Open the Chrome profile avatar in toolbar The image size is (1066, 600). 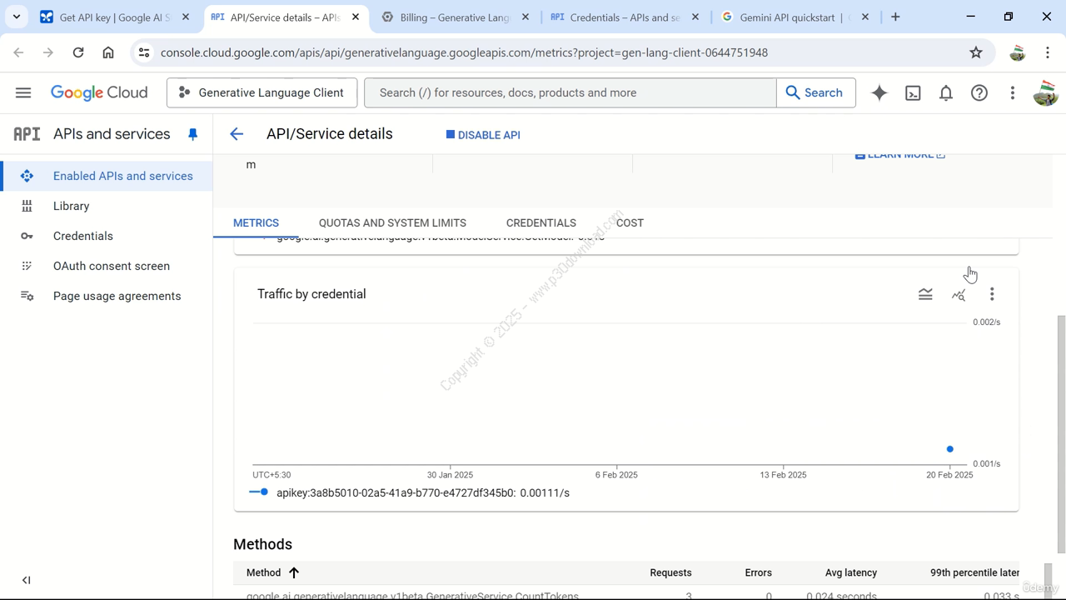click(1017, 52)
